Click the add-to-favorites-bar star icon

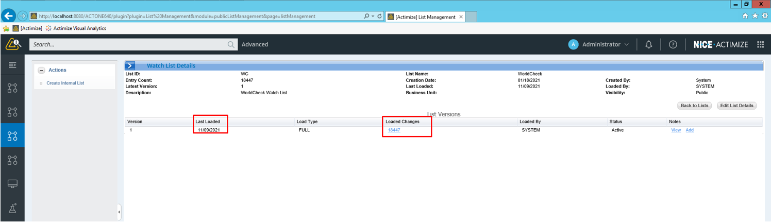coord(6,28)
